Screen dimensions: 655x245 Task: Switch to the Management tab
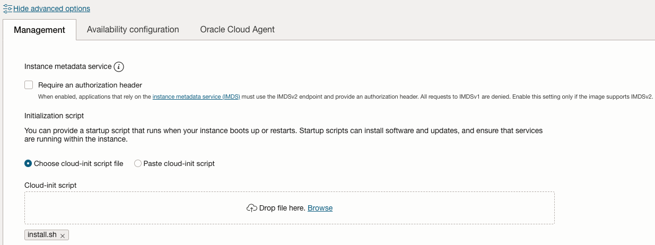coord(39,30)
